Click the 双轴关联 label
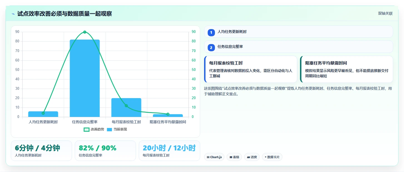The image size is (404, 172). 385,13
